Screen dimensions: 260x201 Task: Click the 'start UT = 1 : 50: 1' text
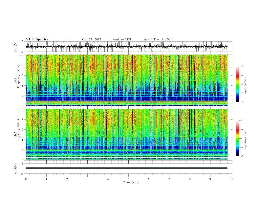tap(159, 39)
